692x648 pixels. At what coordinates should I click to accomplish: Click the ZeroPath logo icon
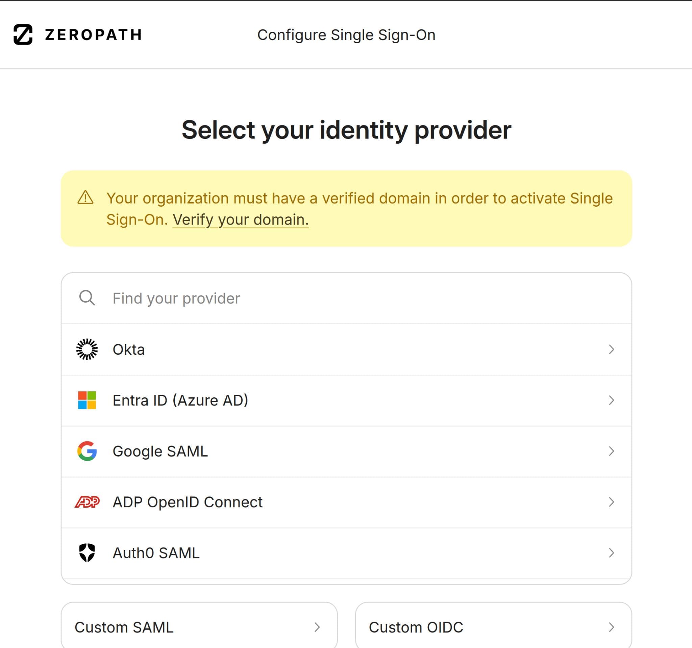(x=23, y=34)
